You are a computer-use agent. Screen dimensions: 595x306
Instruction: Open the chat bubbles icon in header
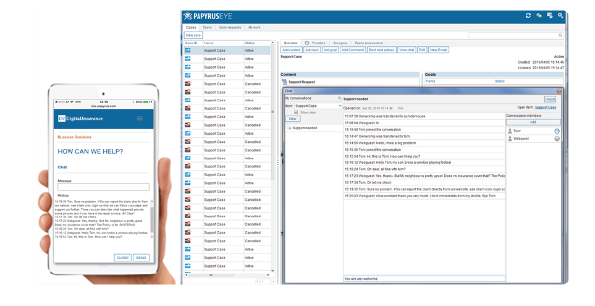[x=539, y=15]
